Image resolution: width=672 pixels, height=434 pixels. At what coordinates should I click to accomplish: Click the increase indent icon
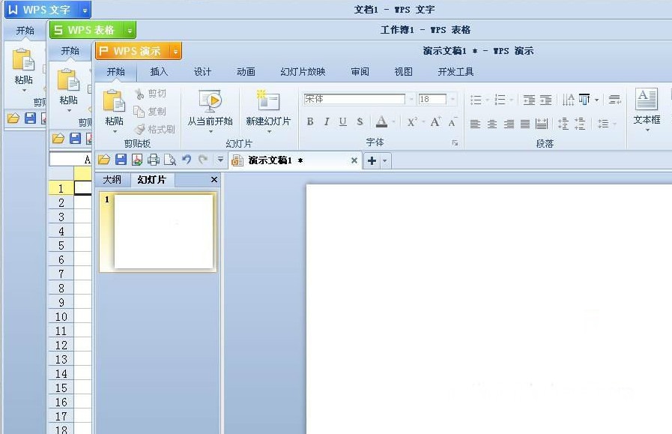tap(545, 100)
